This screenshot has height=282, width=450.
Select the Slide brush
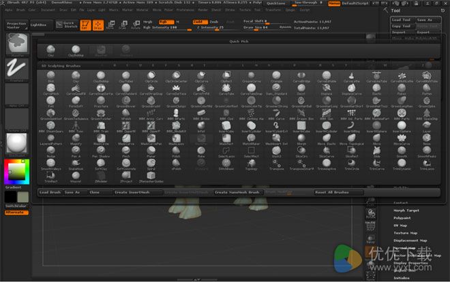(x=376, y=152)
